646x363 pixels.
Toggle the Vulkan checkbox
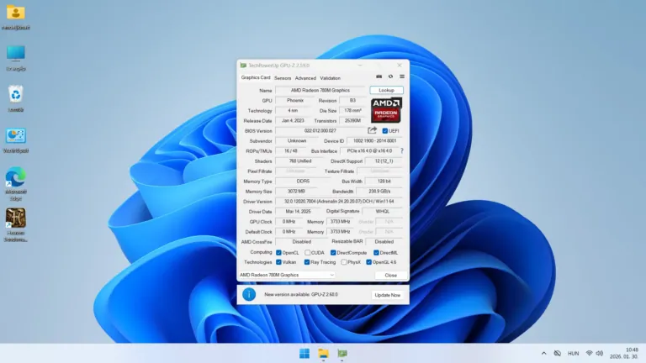pos(278,262)
